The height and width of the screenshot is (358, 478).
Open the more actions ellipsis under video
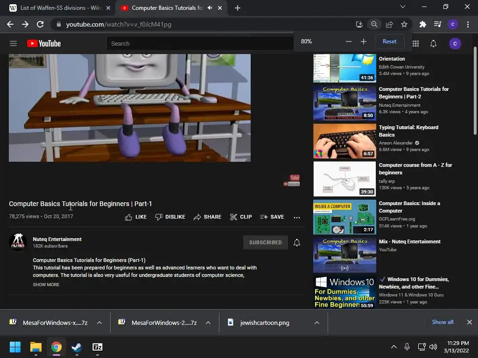296,217
